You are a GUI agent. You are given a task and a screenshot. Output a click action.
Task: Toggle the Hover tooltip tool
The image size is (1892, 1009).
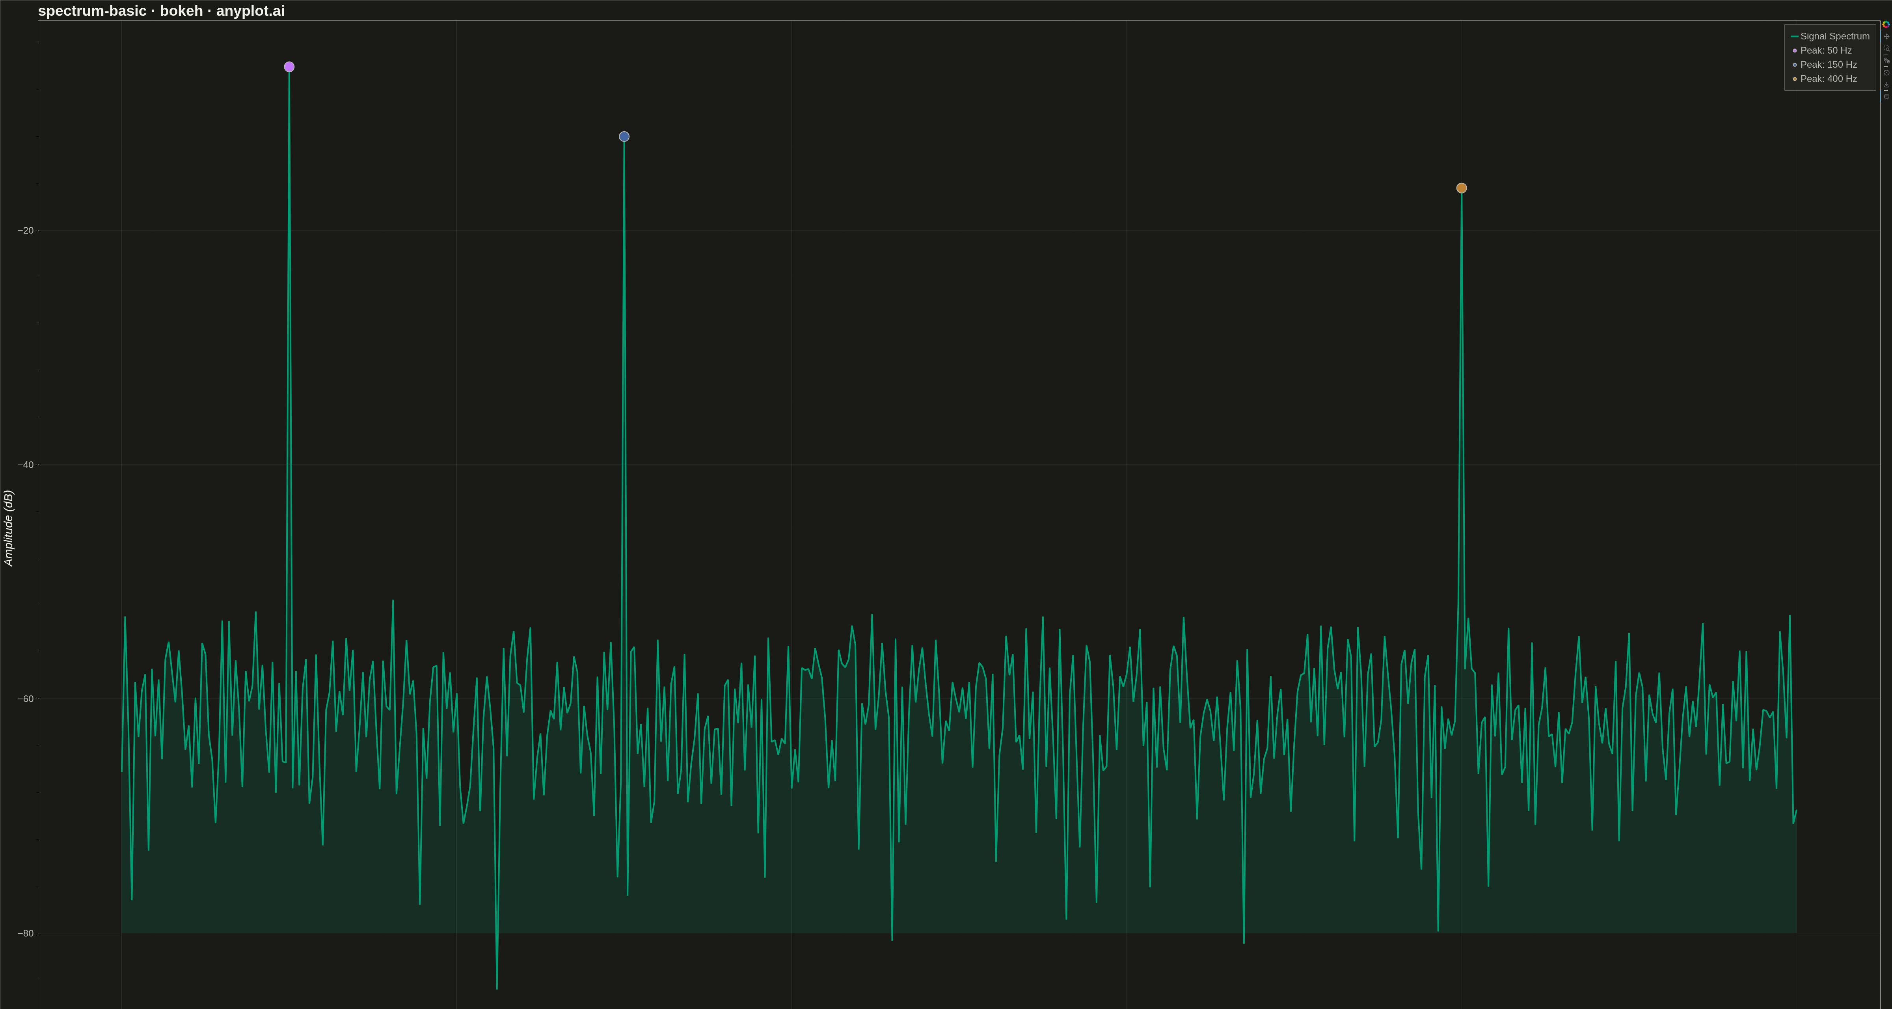tap(1886, 97)
